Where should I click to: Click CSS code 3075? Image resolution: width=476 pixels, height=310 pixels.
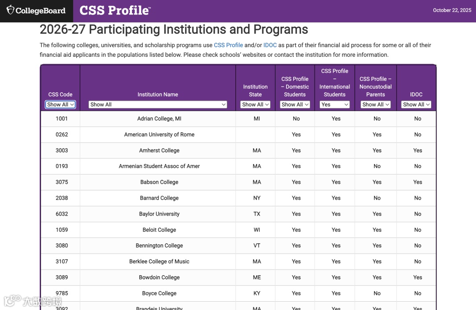62,182
